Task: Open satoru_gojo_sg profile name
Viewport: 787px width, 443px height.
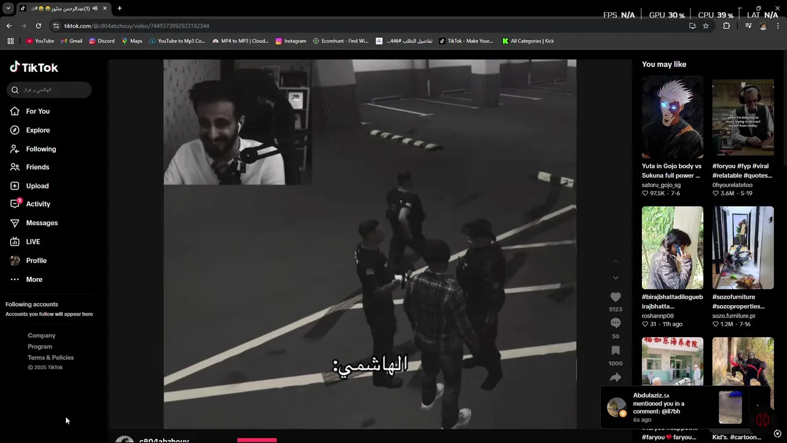Action: coord(661,185)
